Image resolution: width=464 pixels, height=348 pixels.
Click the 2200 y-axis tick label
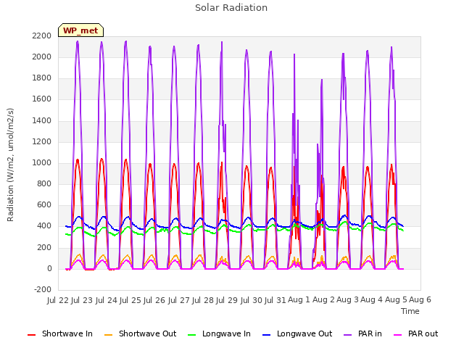42,36
